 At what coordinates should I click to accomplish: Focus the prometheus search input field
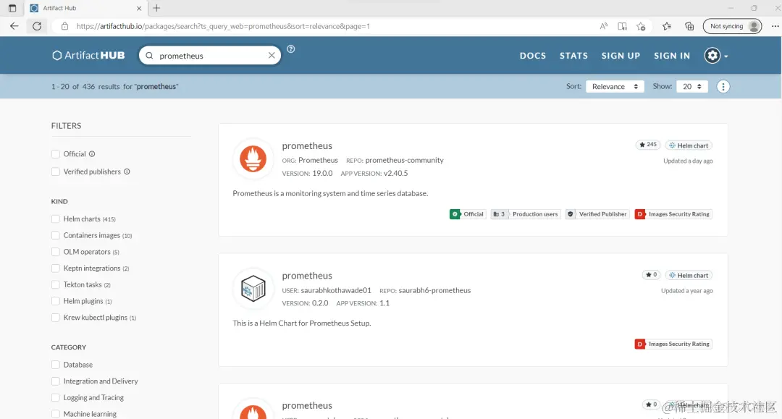211,55
